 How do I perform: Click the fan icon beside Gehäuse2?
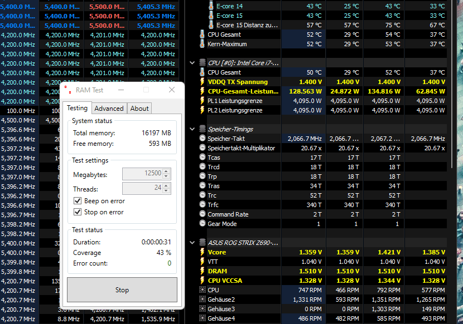tap(202, 300)
